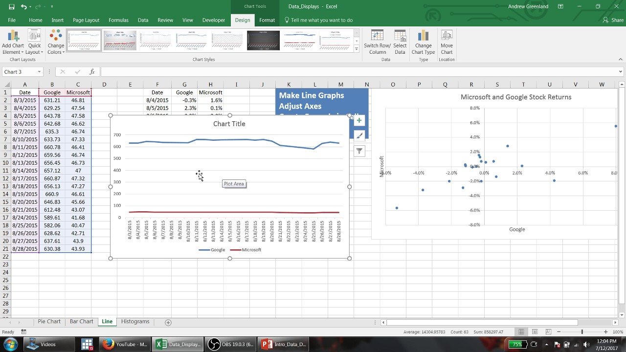
Task: Open PowerPoint Intro_Data_D taskbar item
Action: coord(284,344)
